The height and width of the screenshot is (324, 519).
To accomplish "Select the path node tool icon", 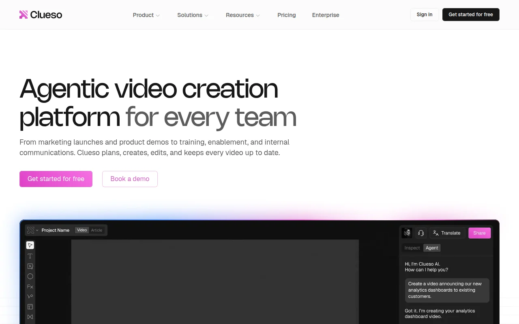I will point(30,296).
